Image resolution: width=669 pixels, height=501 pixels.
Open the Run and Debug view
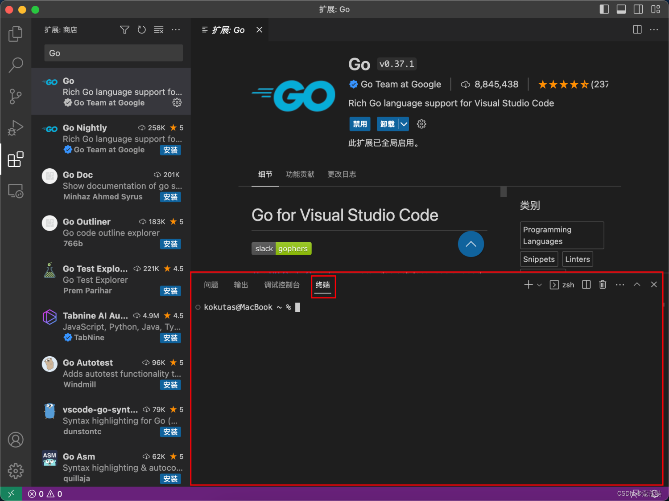pyautogui.click(x=16, y=128)
